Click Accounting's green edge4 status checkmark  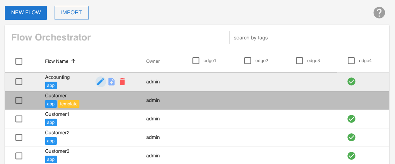click(351, 82)
